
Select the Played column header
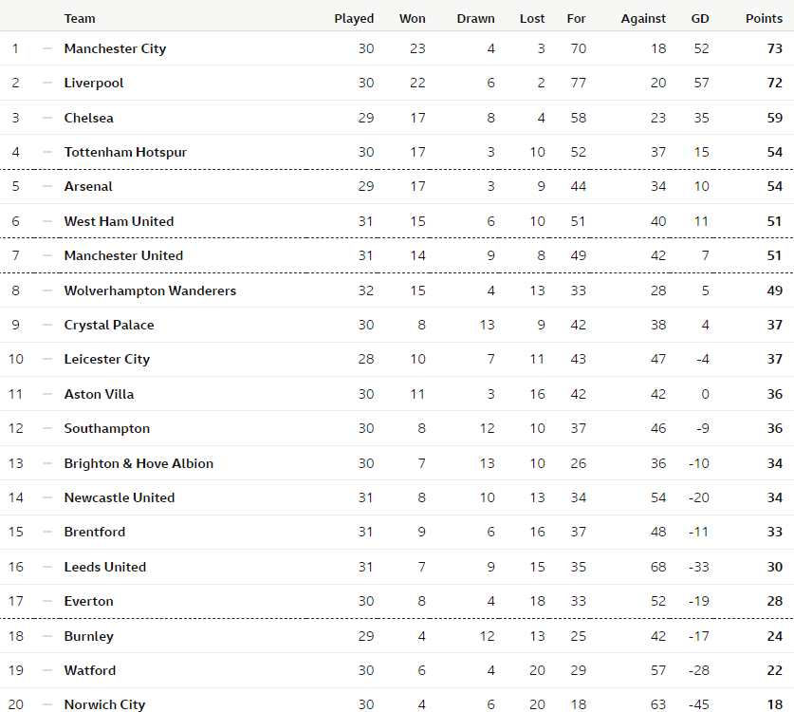click(354, 19)
